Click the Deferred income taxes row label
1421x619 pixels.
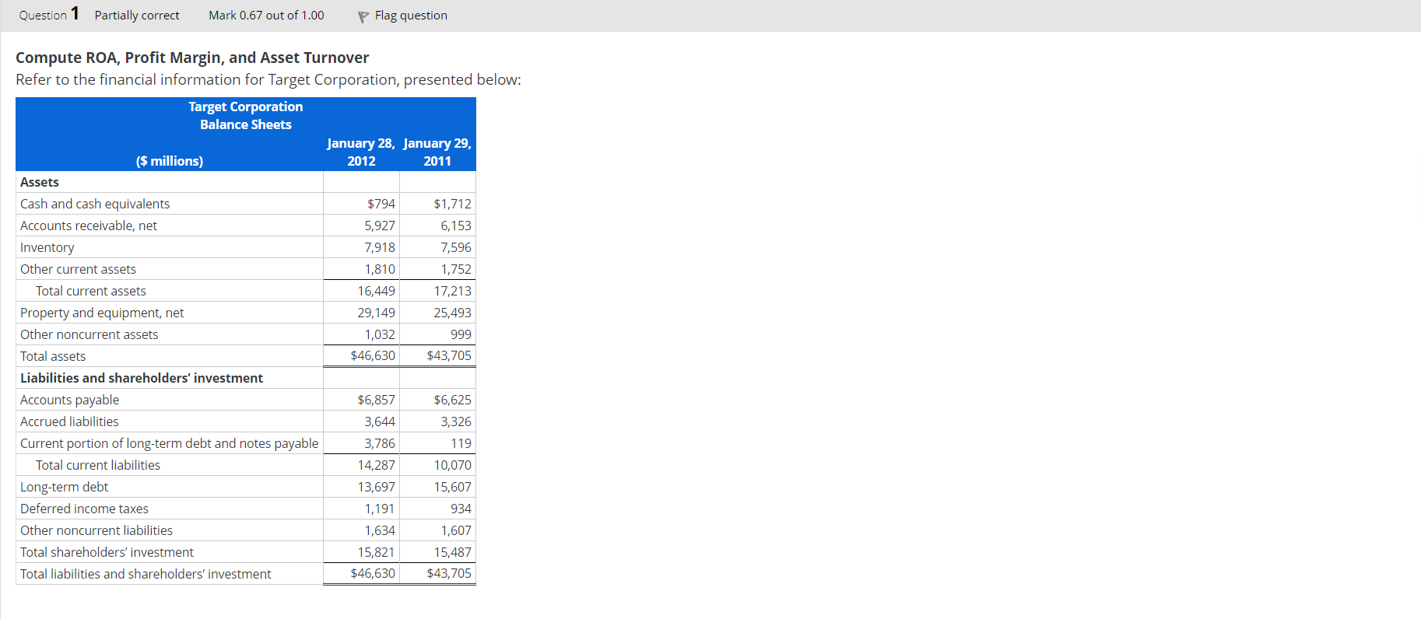[84, 509]
